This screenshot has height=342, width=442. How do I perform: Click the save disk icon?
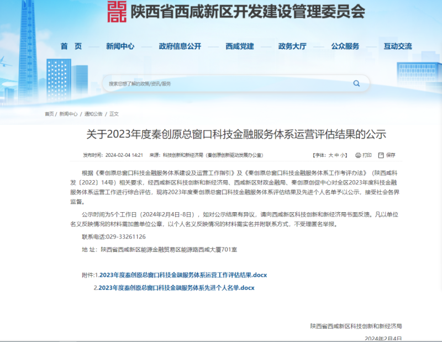(x=381, y=155)
